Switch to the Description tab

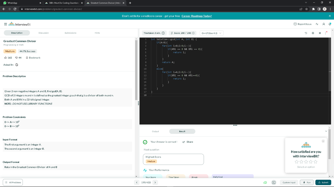click(17, 33)
